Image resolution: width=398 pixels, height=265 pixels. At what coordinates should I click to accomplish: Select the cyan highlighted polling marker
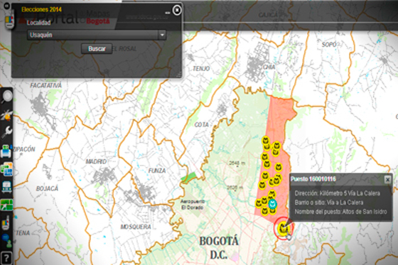pos(273,204)
